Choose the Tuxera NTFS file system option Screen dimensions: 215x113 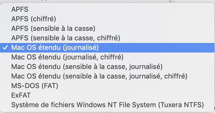[x=107, y=105]
